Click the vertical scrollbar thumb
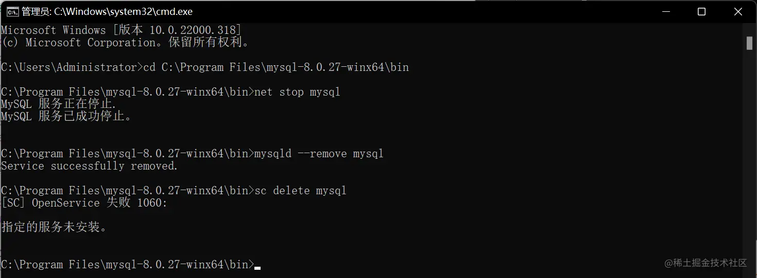Viewport: 757px width, 278px height. click(750, 43)
